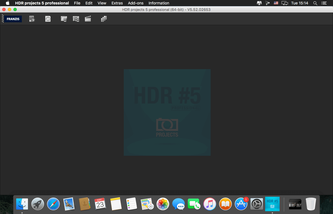Open the View menu
333x214 pixels.
point(102,3)
